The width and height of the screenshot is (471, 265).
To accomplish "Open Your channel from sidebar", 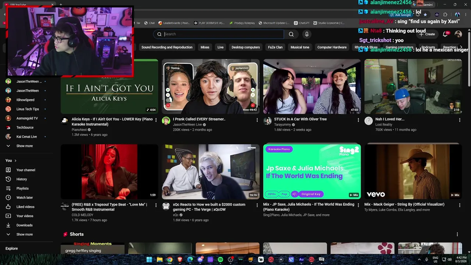I will click(26, 170).
